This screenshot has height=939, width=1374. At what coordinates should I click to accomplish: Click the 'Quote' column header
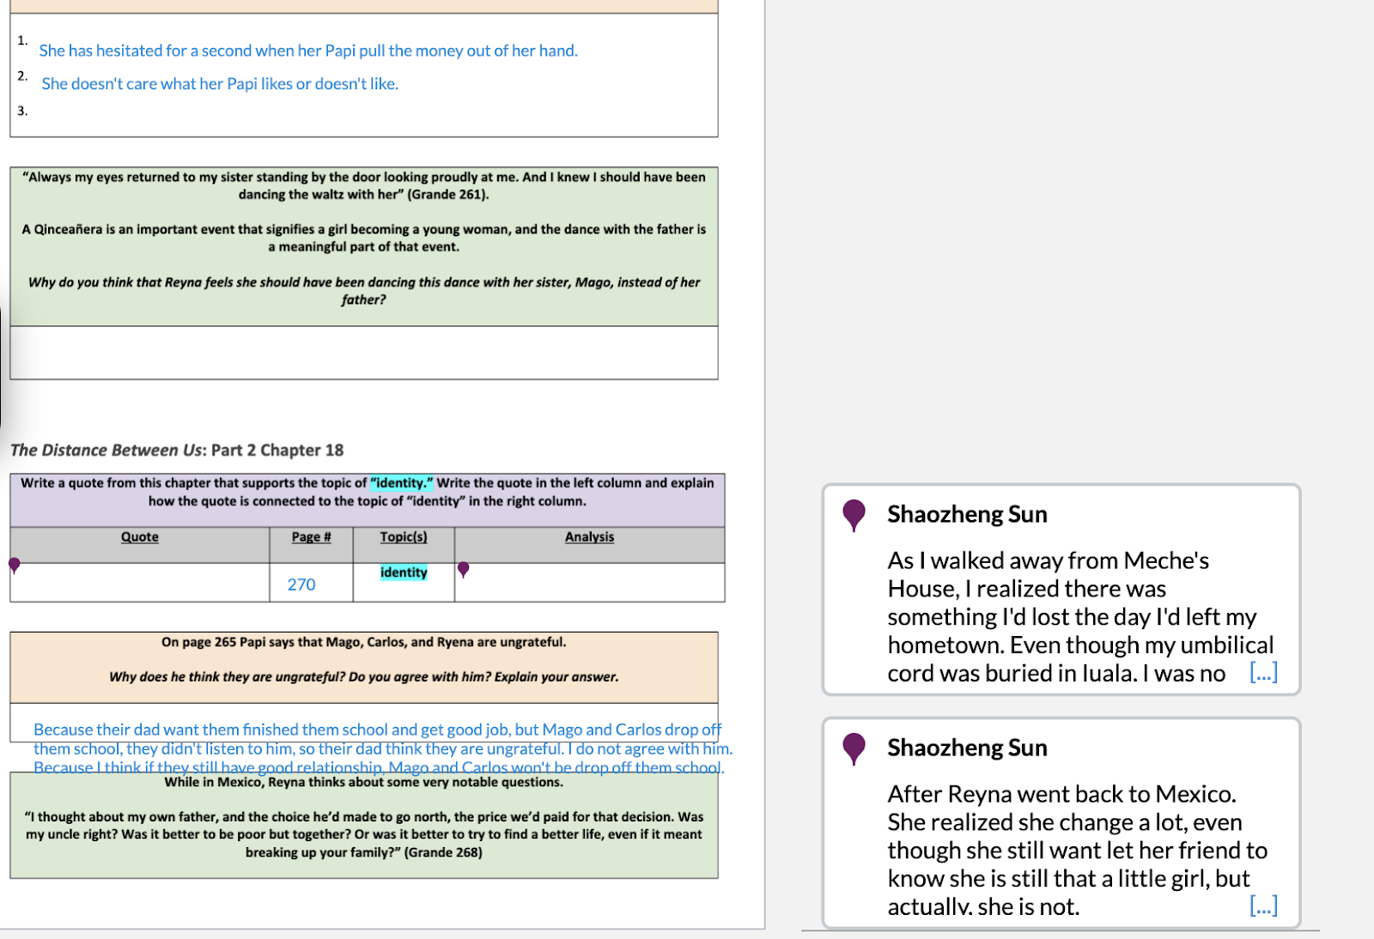[x=140, y=537]
